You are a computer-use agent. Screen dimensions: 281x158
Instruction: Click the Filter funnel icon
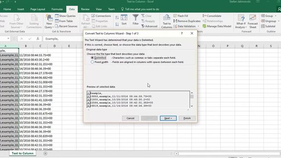tap(136, 18)
